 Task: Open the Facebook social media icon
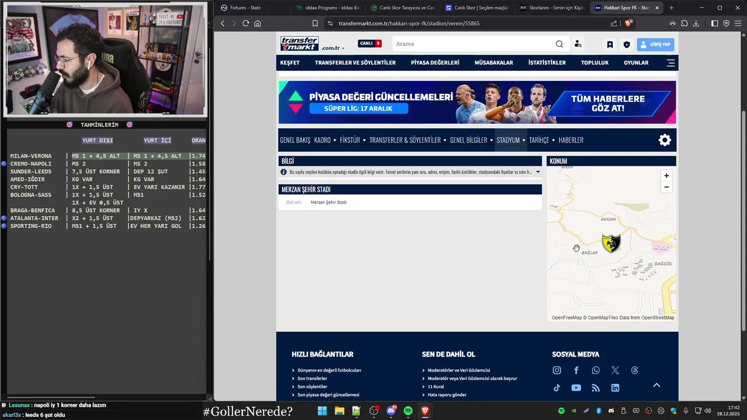[x=576, y=370]
